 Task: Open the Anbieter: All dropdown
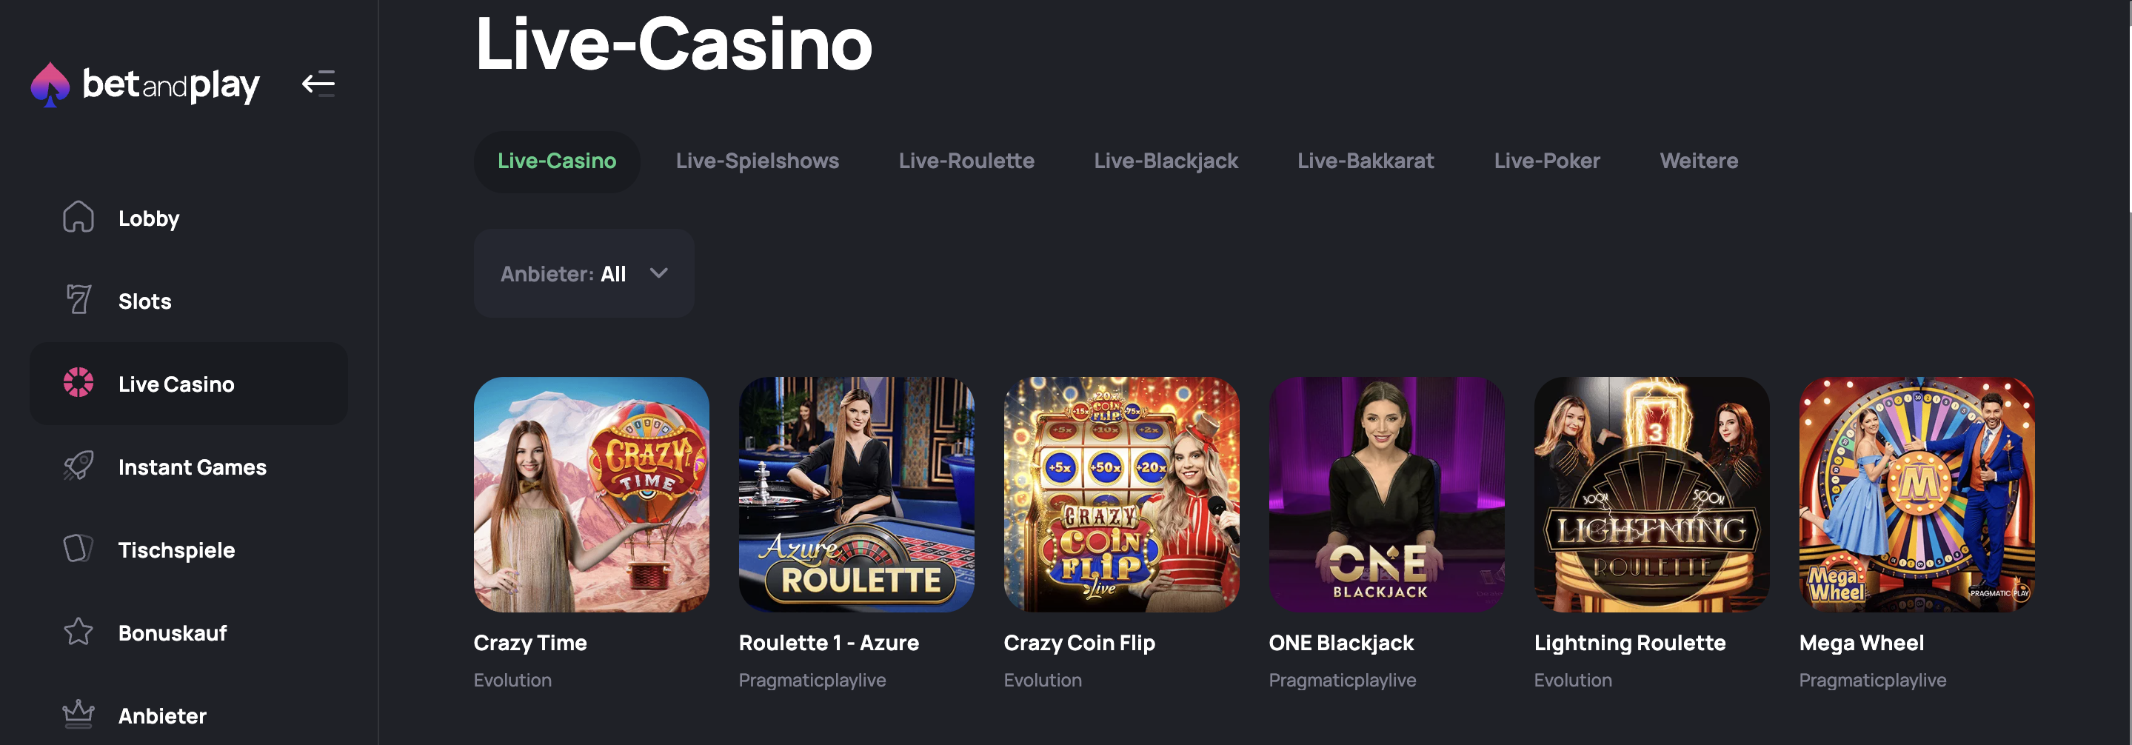click(584, 274)
